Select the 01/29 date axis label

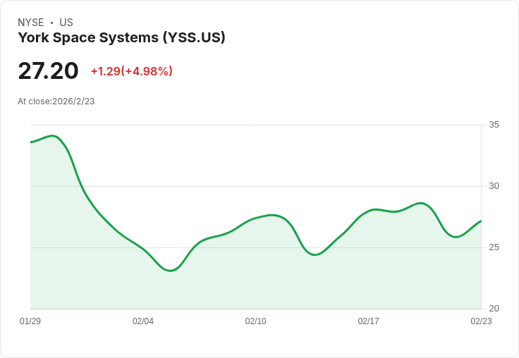pos(30,321)
